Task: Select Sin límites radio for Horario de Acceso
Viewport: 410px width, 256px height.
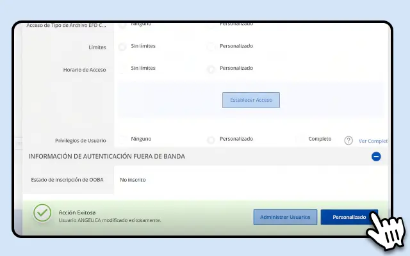Action: (122, 69)
